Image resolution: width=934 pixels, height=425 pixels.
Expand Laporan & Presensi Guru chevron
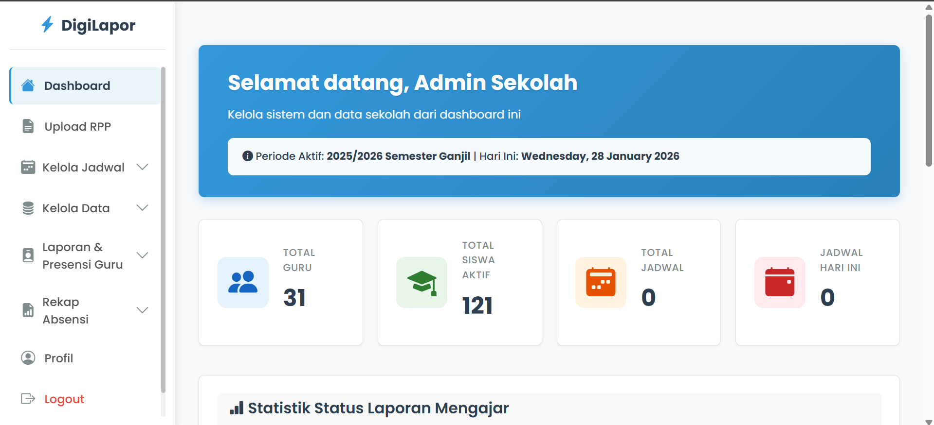point(142,255)
